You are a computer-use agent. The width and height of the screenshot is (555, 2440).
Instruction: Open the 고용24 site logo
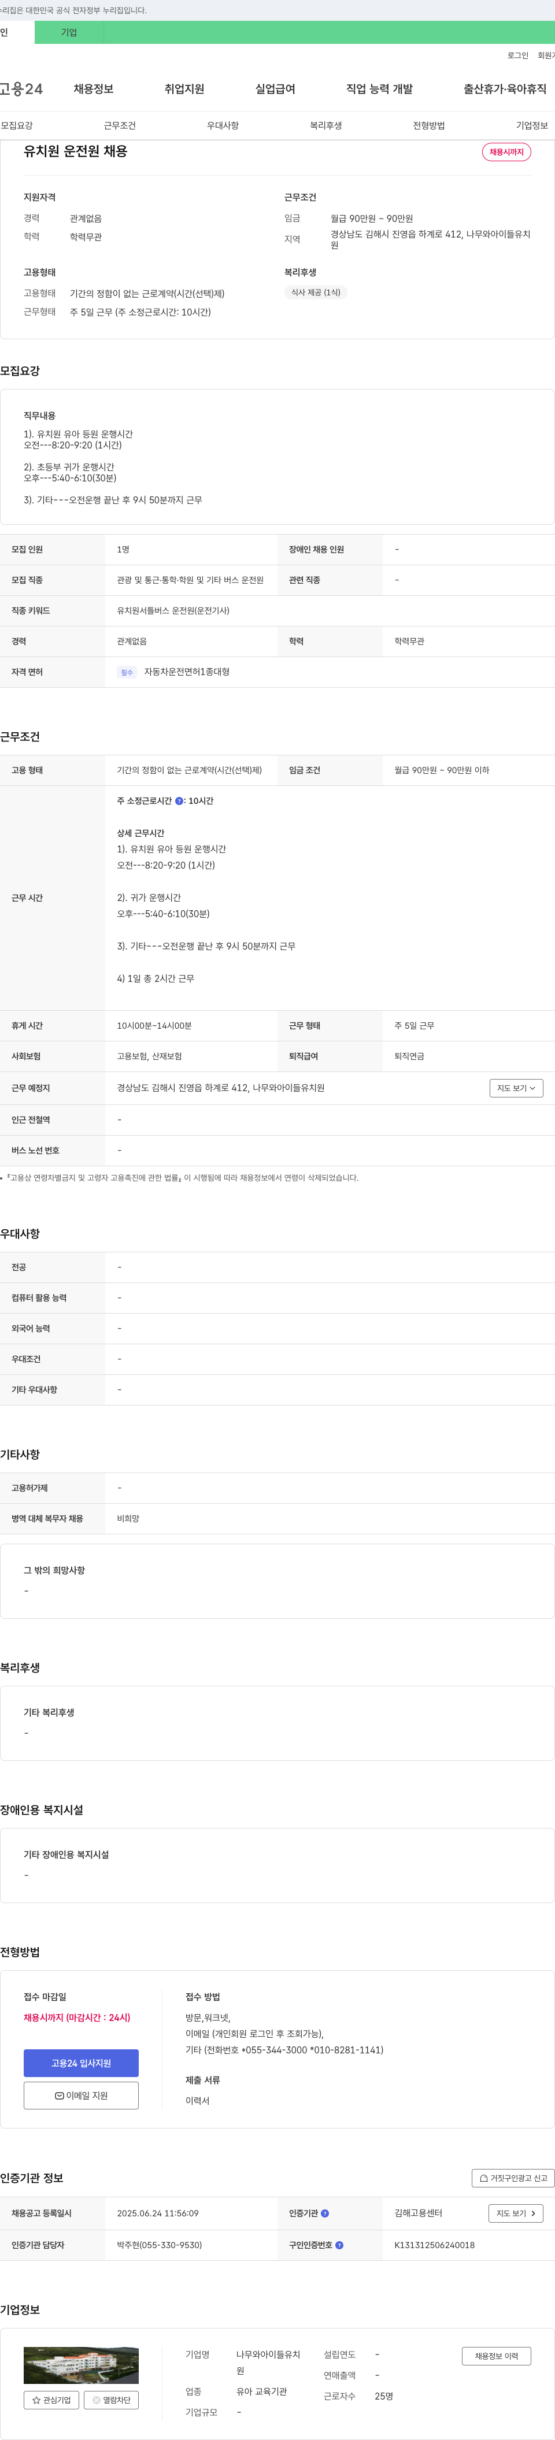coord(21,89)
